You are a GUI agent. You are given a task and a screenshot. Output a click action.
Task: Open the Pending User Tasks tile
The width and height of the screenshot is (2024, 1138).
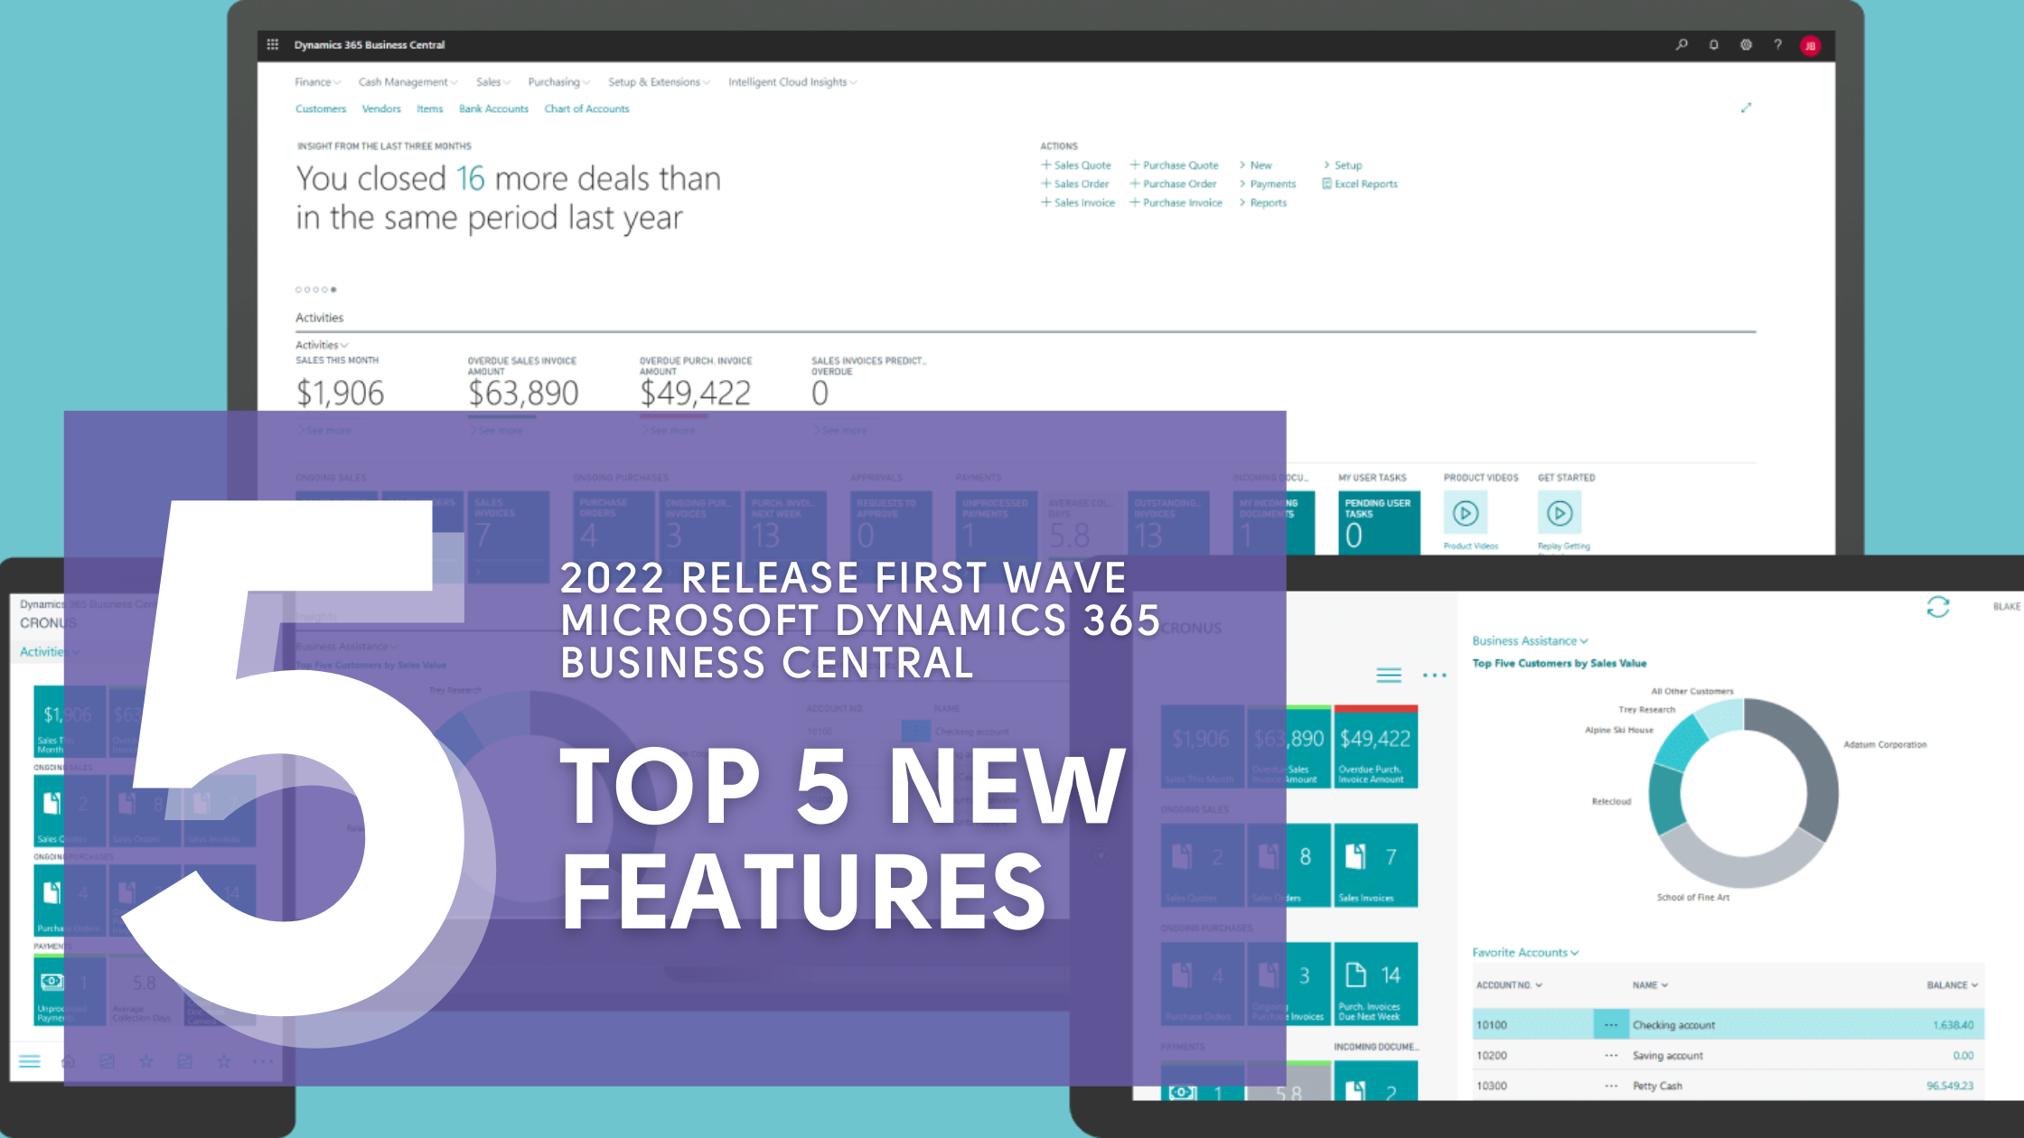(x=1379, y=523)
